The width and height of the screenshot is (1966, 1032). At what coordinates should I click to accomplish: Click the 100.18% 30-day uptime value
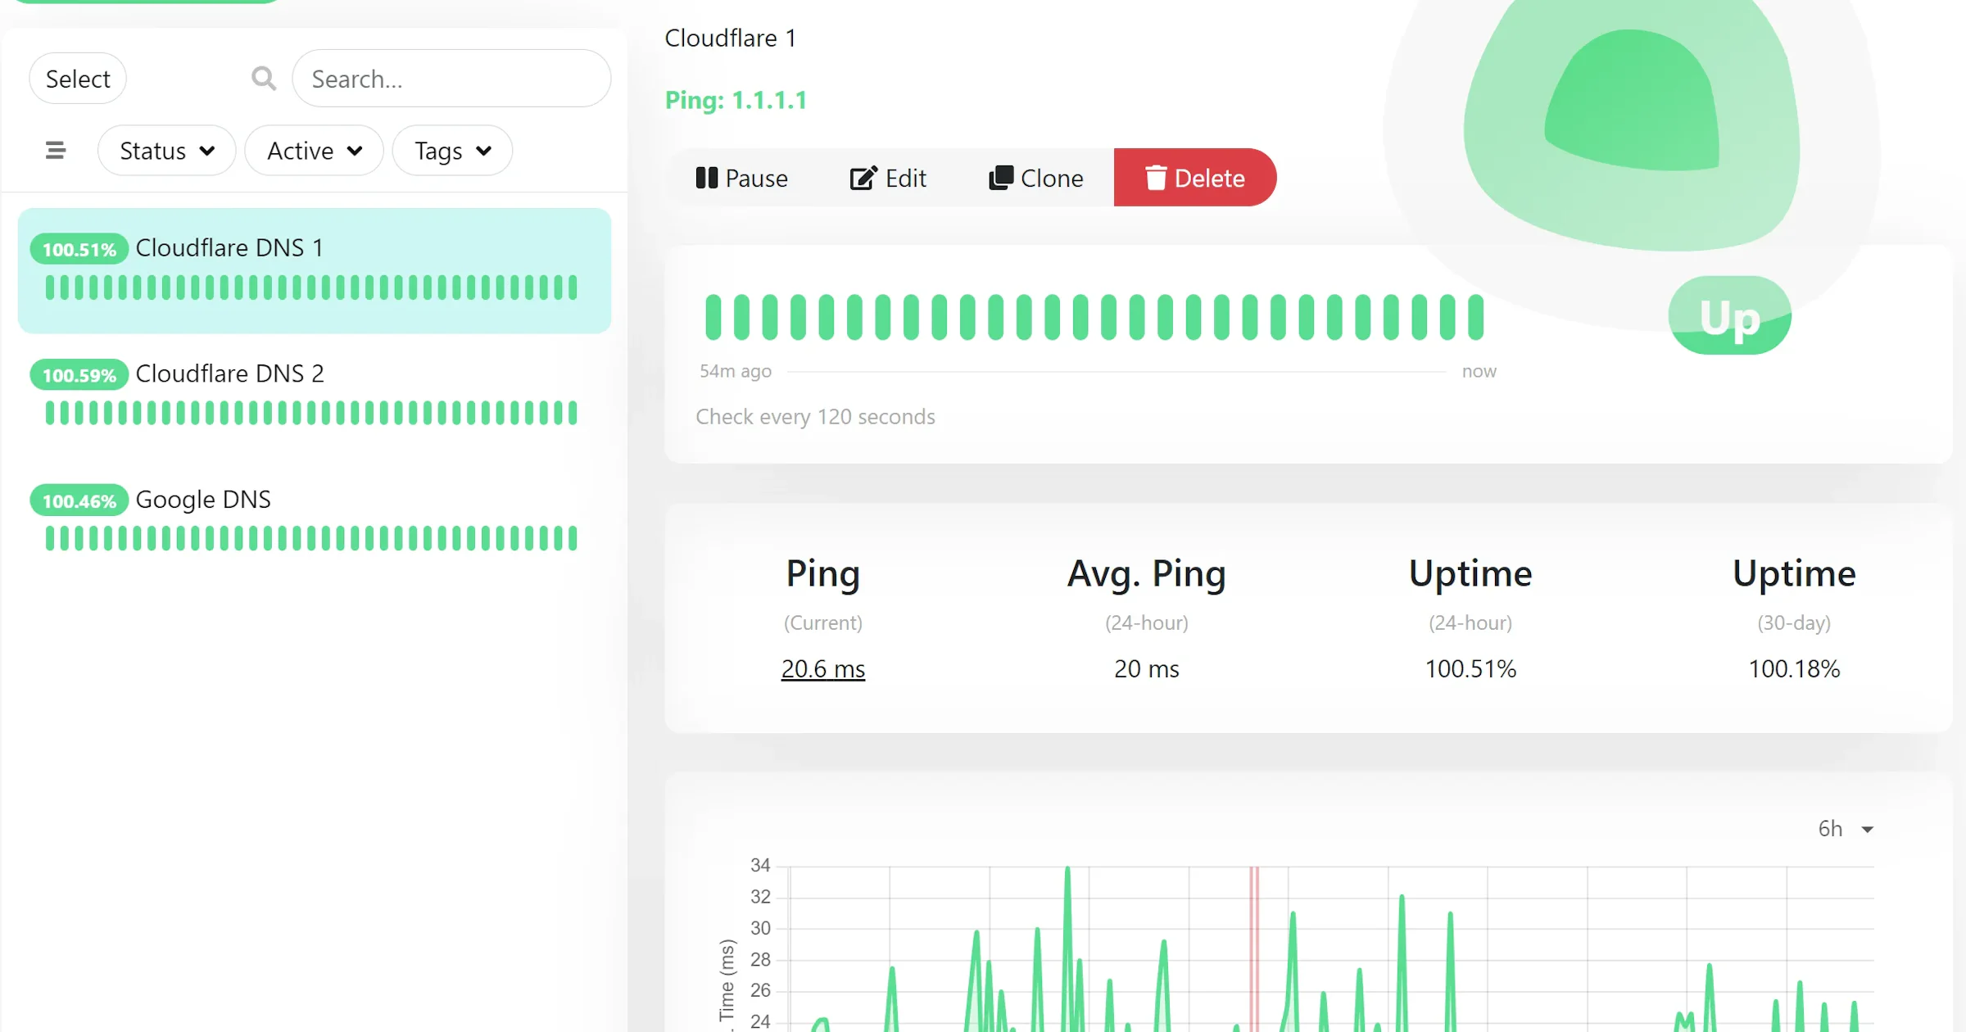point(1794,669)
